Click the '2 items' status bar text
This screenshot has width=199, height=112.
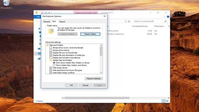[x=39, y=101]
